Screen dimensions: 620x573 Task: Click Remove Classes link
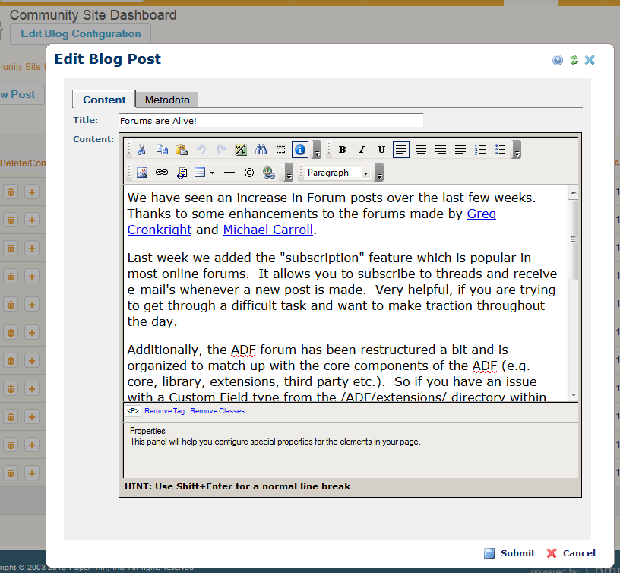[217, 411]
